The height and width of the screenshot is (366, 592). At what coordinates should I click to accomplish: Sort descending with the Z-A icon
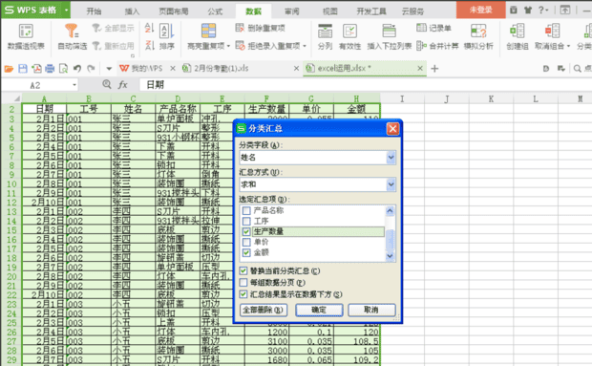149,45
